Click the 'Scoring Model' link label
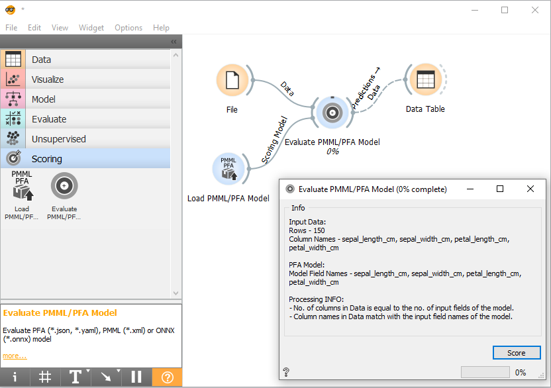551x388 pixels. (x=274, y=140)
